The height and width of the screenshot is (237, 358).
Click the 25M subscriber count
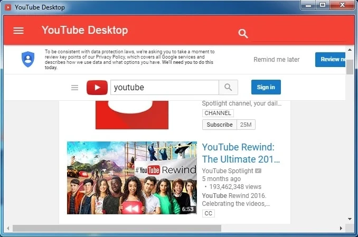(246, 125)
